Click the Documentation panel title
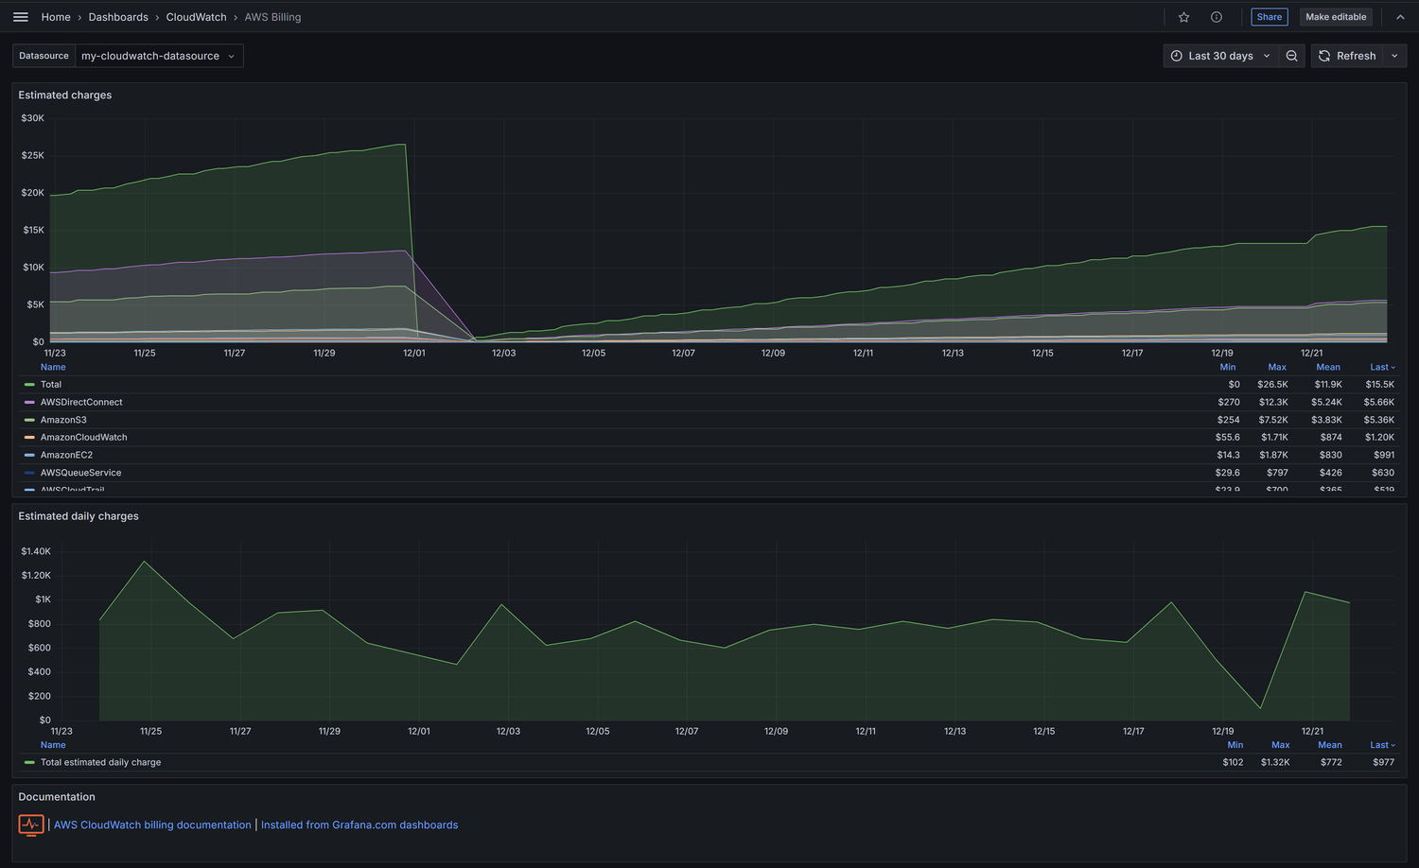The height and width of the screenshot is (868, 1419). (57, 797)
